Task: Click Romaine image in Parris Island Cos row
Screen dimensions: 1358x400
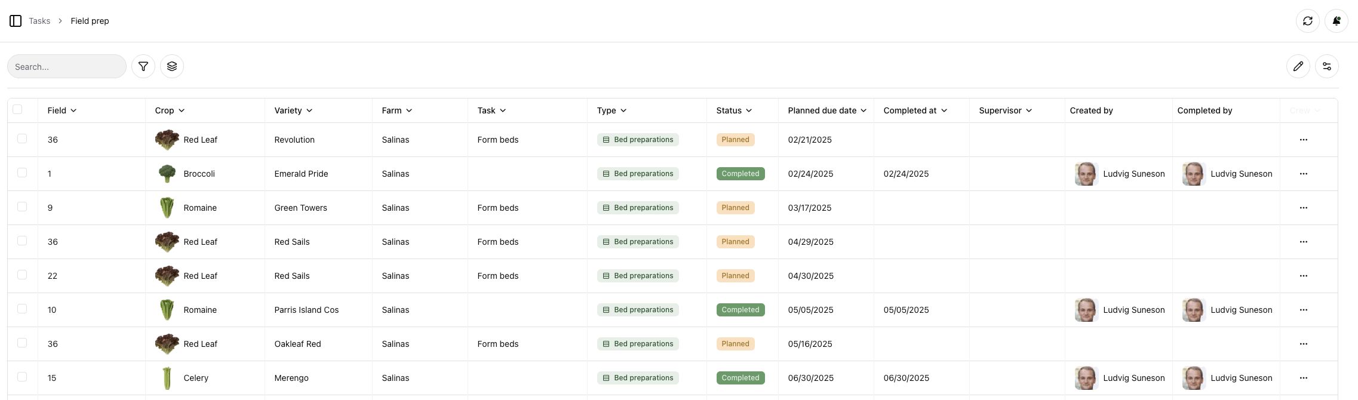Action: click(x=167, y=310)
